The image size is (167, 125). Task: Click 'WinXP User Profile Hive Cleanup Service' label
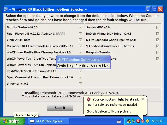click(39, 52)
